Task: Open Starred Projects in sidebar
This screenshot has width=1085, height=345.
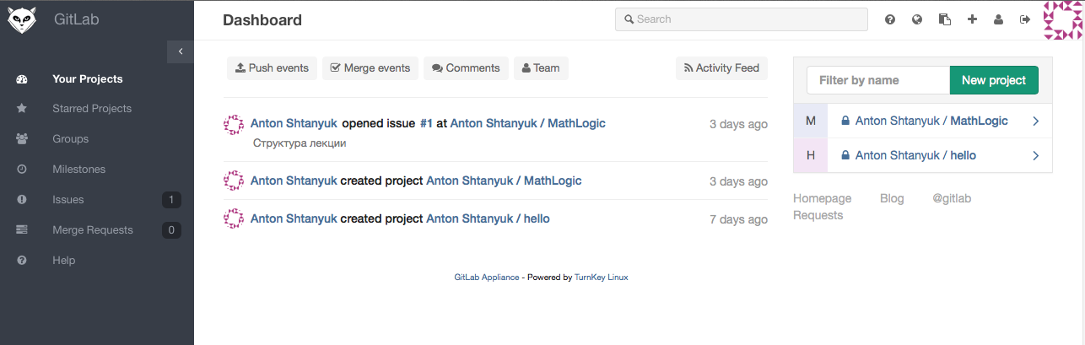Action: point(92,108)
